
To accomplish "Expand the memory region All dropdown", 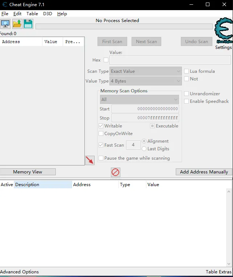I will click(139, 100).
